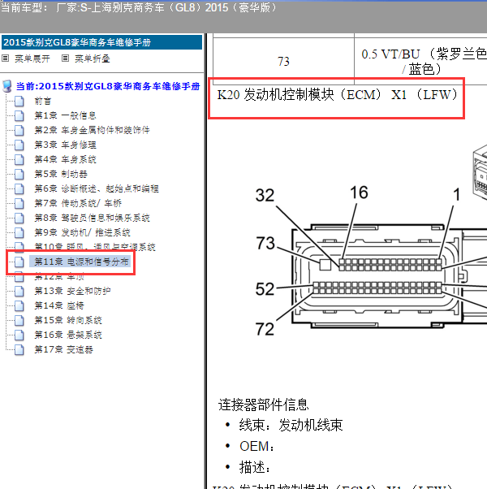Click the page icon next to 第6章 诊断概述
This screenshot has height=489, width=487.
pyautogui.click(x=19, y=188)
